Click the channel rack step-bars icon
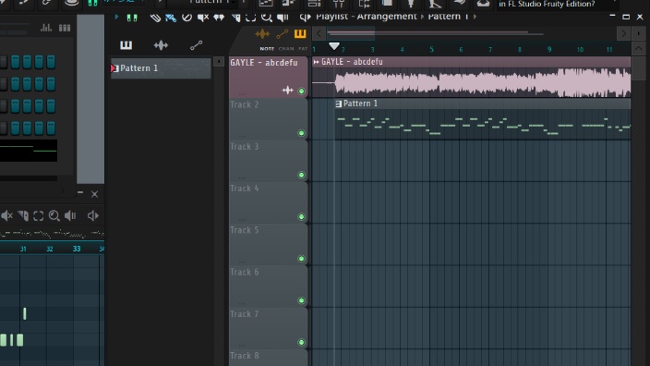 tap(65, 28)
